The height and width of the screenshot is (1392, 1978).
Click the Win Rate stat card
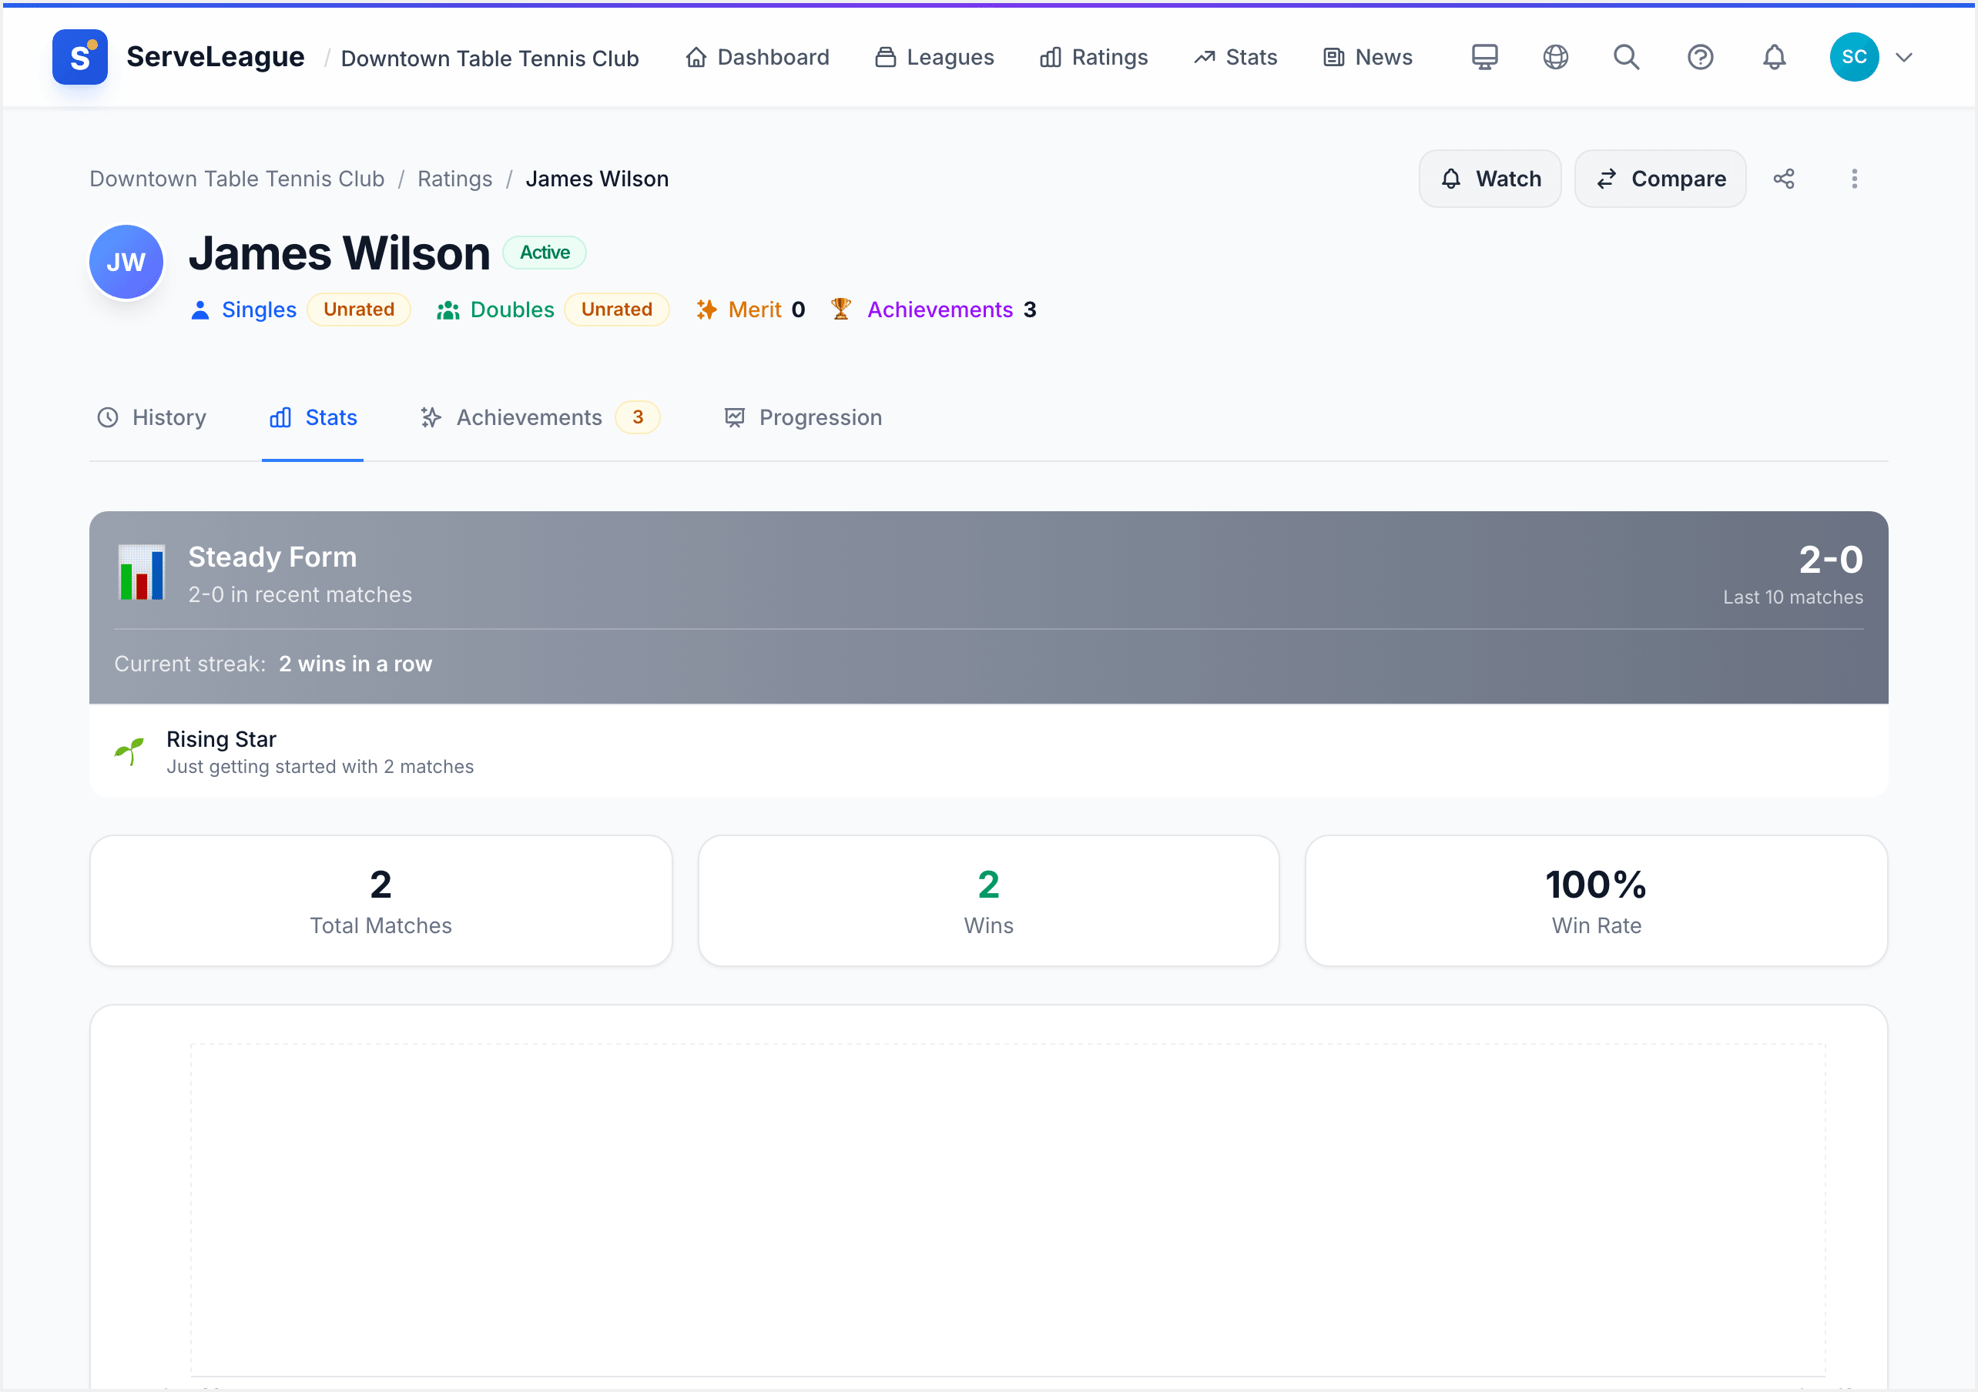tap(1597, 901)
